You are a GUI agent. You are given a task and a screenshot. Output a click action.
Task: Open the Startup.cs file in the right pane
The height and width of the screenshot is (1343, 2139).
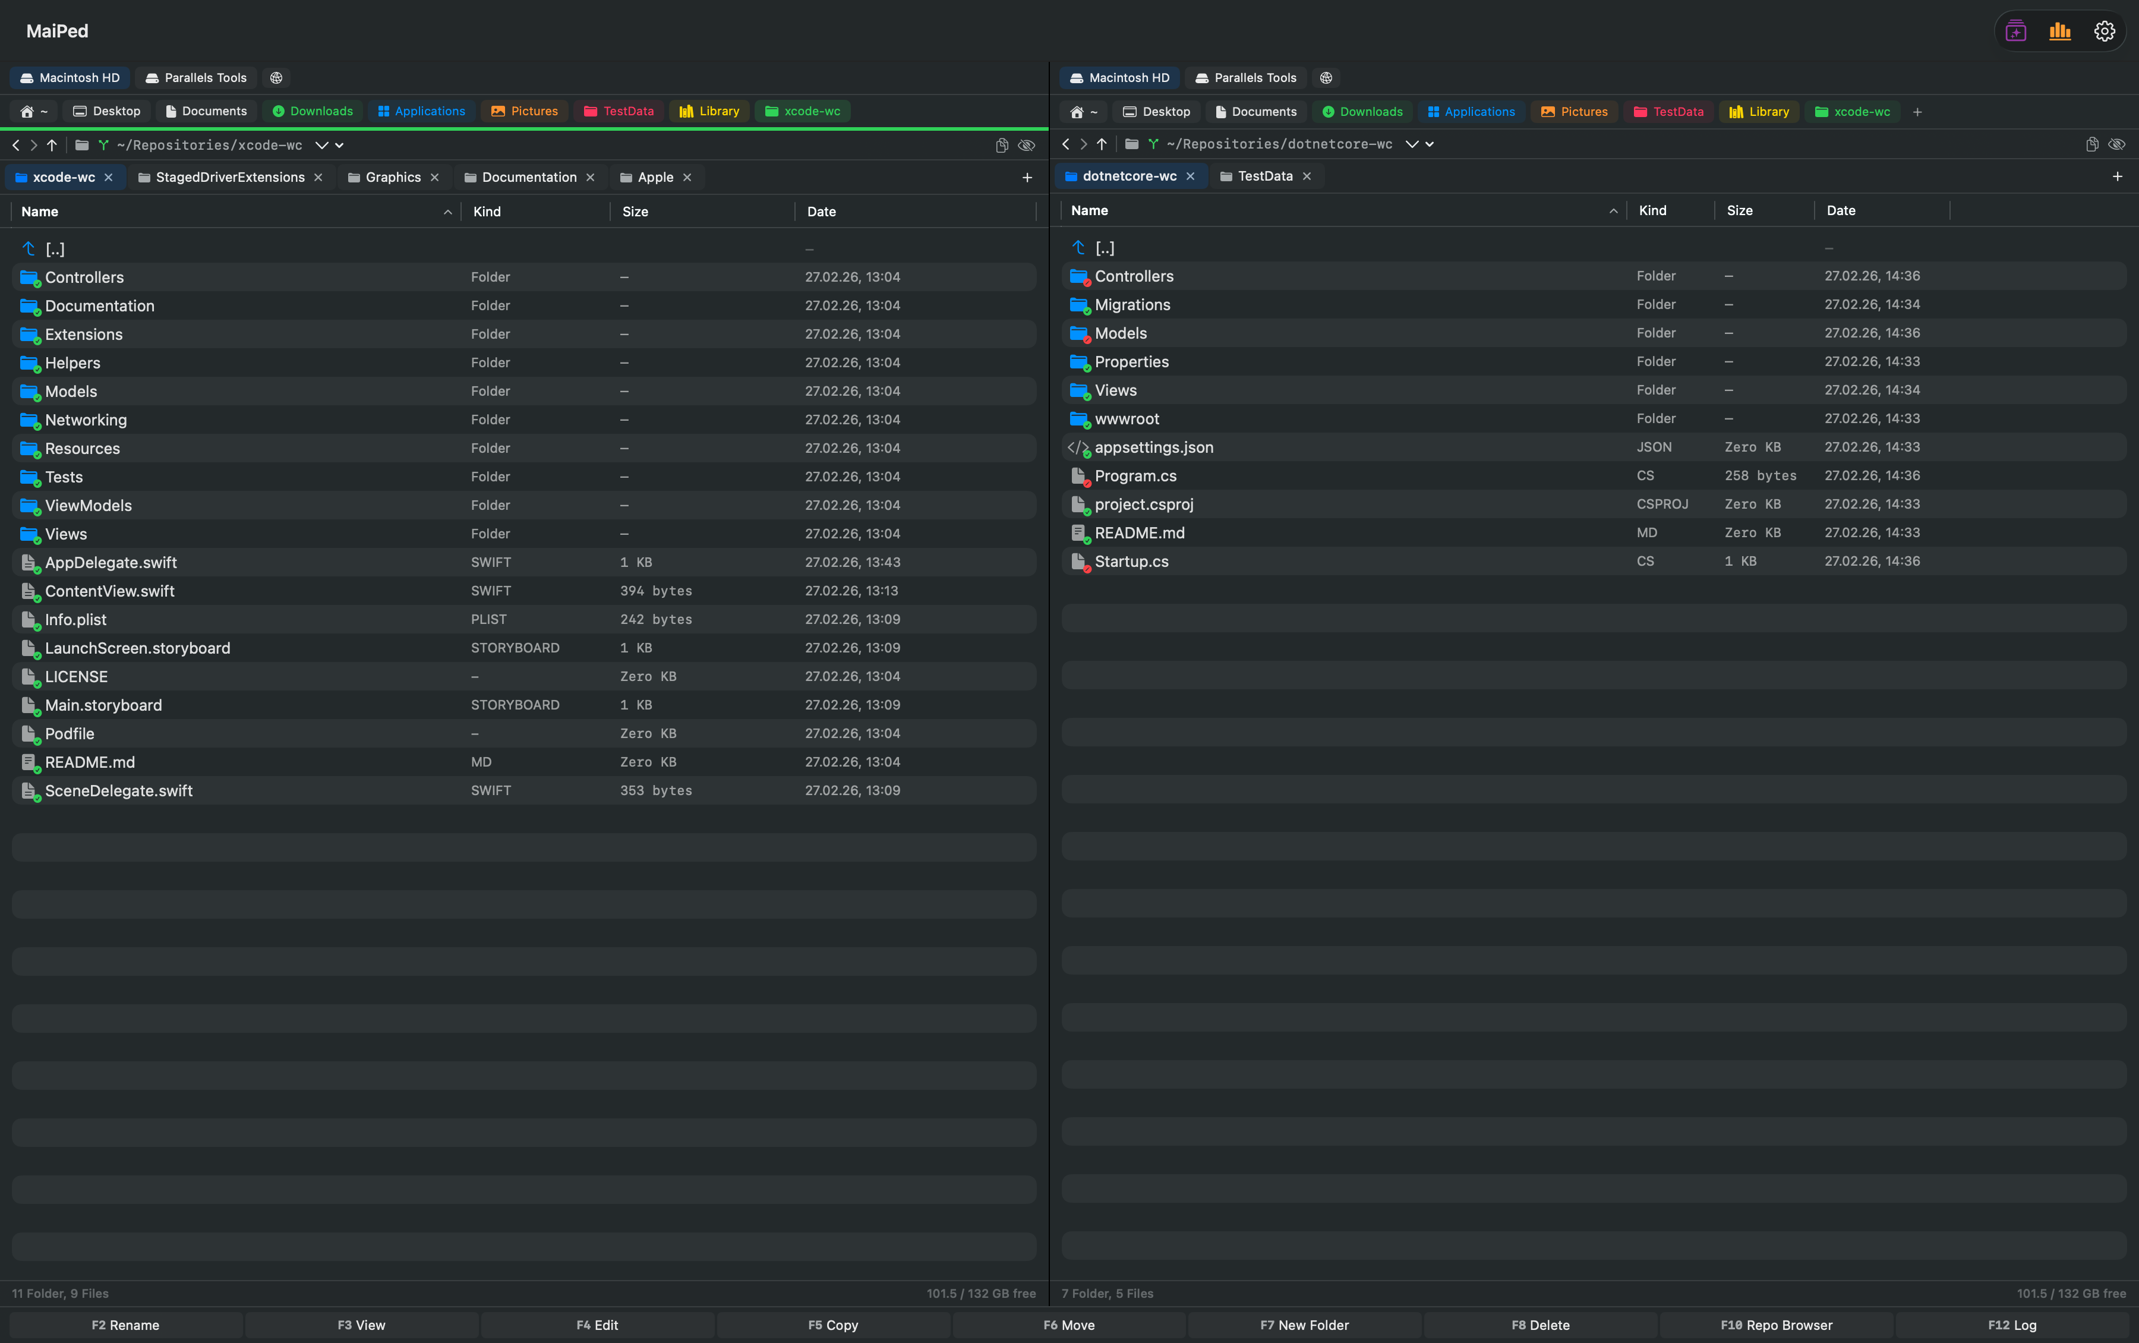pos(1131,560)
